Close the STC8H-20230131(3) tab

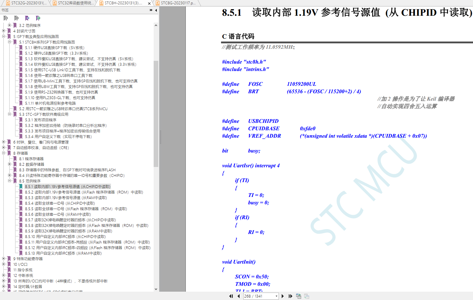(x=149, y=3)
